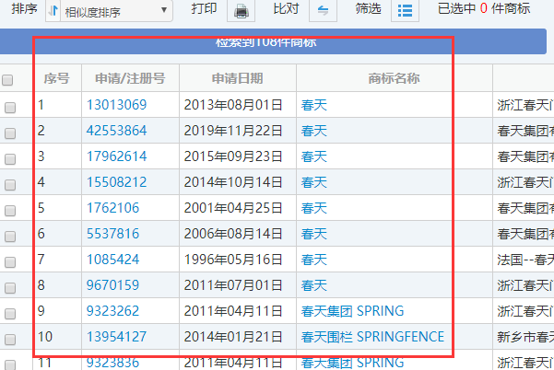Check the box for row 9 (9323262)

pos(10,313)
